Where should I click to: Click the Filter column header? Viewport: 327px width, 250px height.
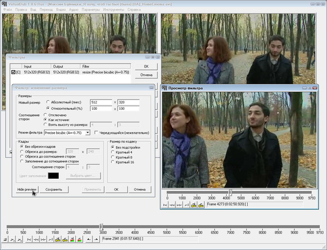105,66
